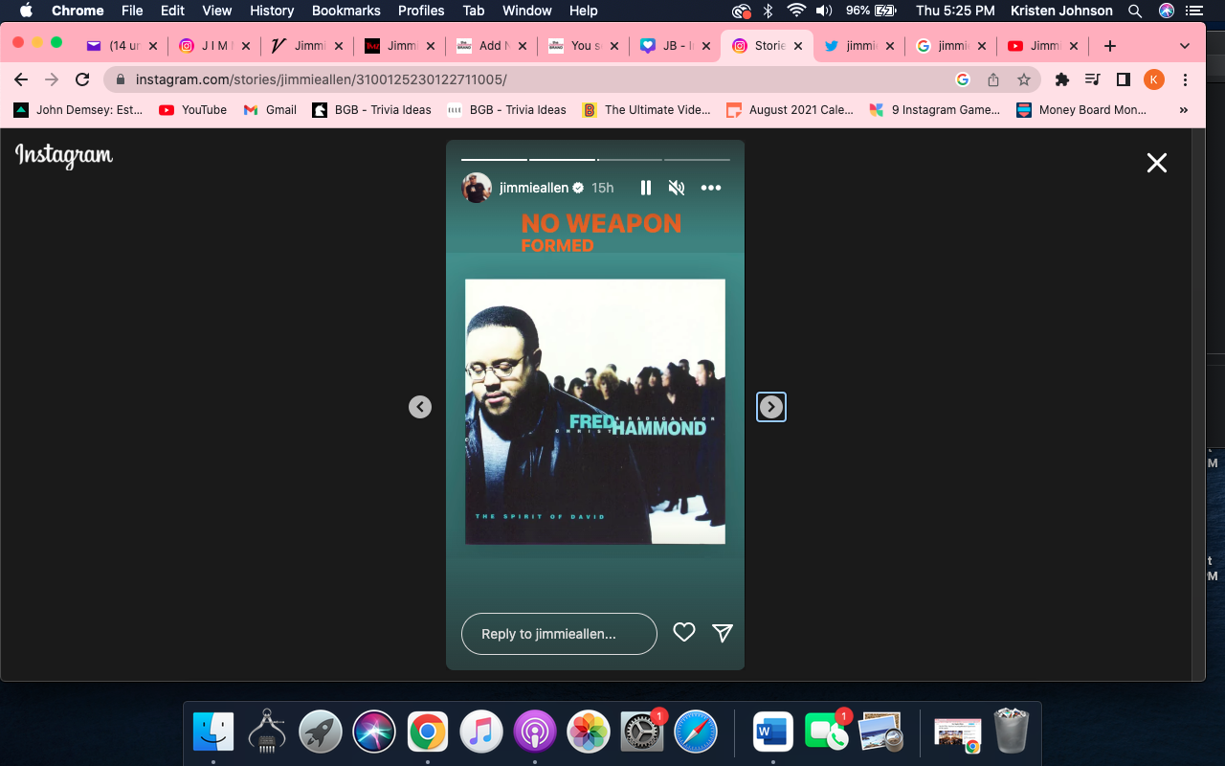Jump to last story progress segment
1225x766 pixels.
click(x=697, y=159)
